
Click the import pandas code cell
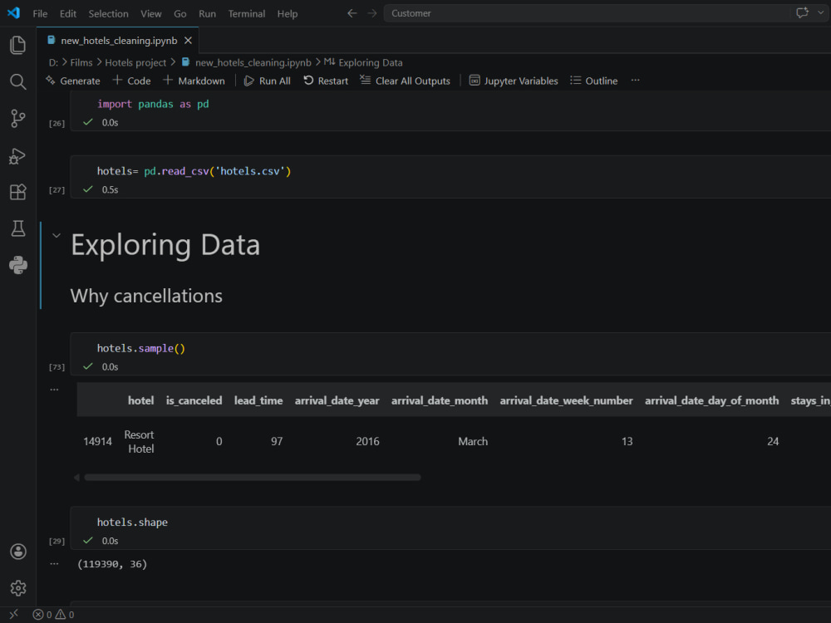[450, 111]
